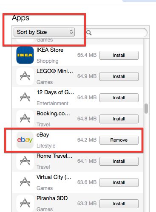Click the IKEA Store app icon
This screenshot has width=156, height=212.
[25, 55]
